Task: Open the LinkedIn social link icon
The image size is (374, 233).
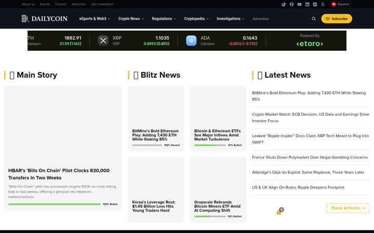Action: click(x=307, y=4)
